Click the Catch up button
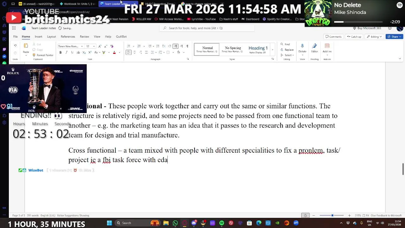 [x=354, y=37]
